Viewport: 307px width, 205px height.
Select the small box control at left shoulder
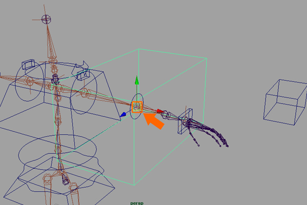tap(28, 65)
